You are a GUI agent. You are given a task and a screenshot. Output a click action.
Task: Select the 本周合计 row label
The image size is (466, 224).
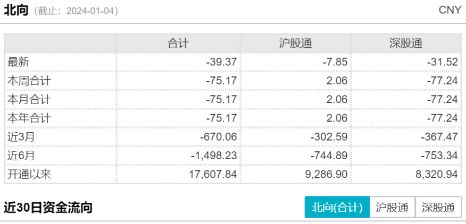[x=29, y=81]
